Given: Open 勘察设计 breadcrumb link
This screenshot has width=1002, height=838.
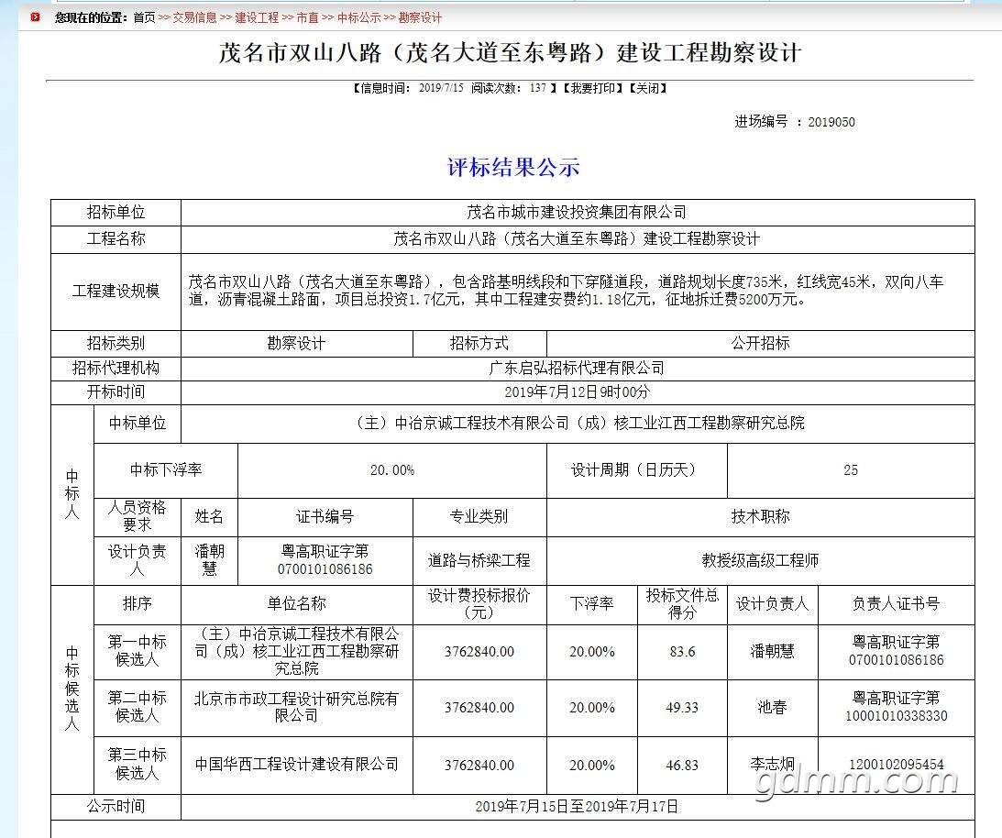Looking at the screenshot, I should pos(420,18).
